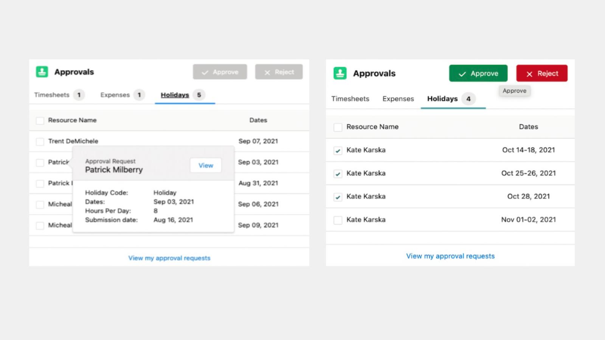Uncheck Kate Karska's Oct 28 holiday request
Image resolution: width=605 pixels, height=340 pixels.
338,197
